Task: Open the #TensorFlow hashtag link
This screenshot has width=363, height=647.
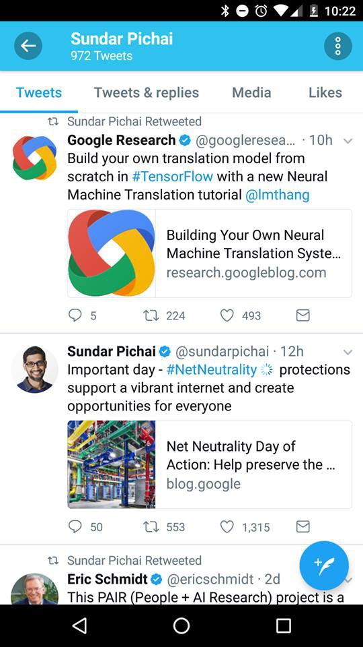Action: (x=173, y=177)
